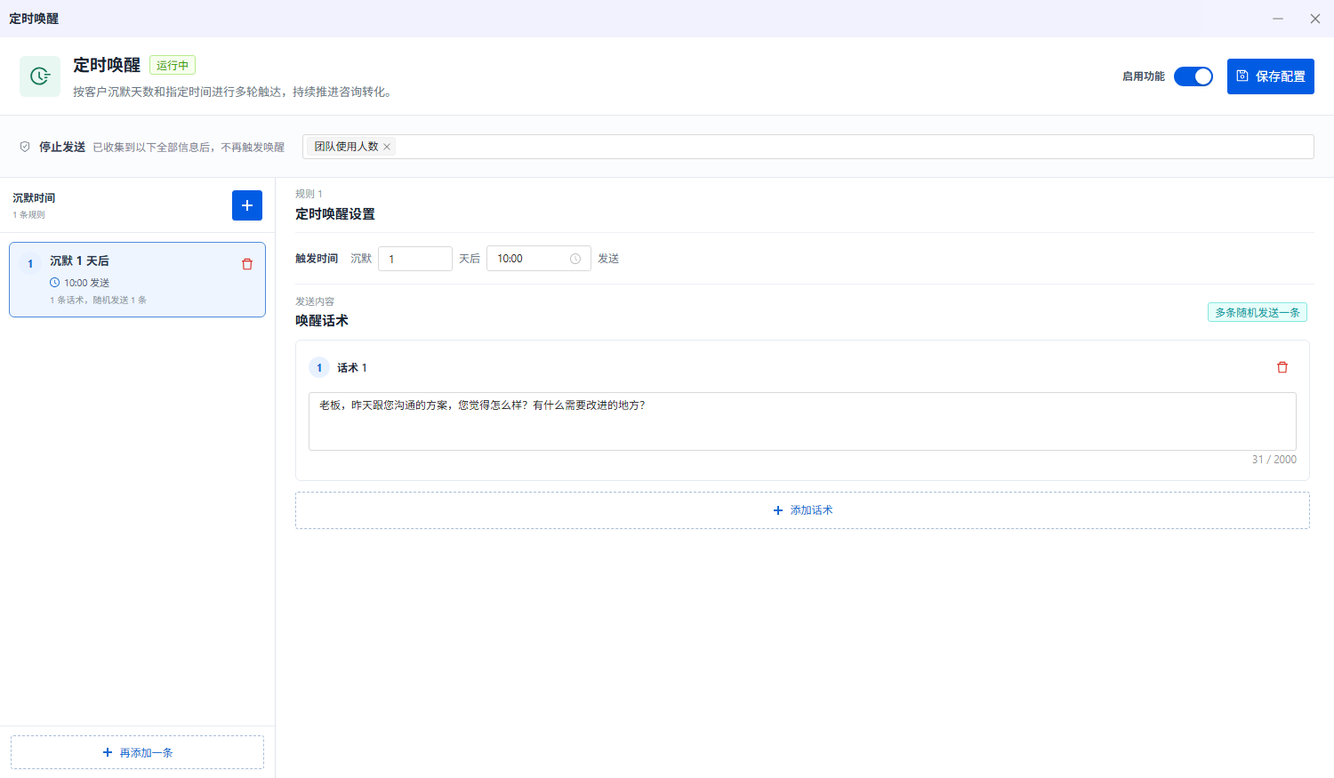The height and width of the screenshot is (778, 1334).
Task: Toggle the 启用功能 switch
Action: tap(1193, 76)
